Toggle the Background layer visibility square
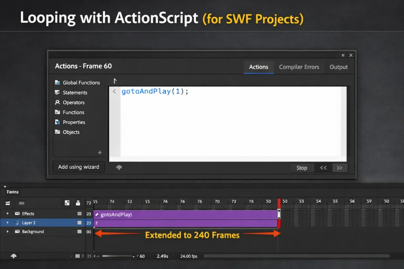 click(79, 232)
